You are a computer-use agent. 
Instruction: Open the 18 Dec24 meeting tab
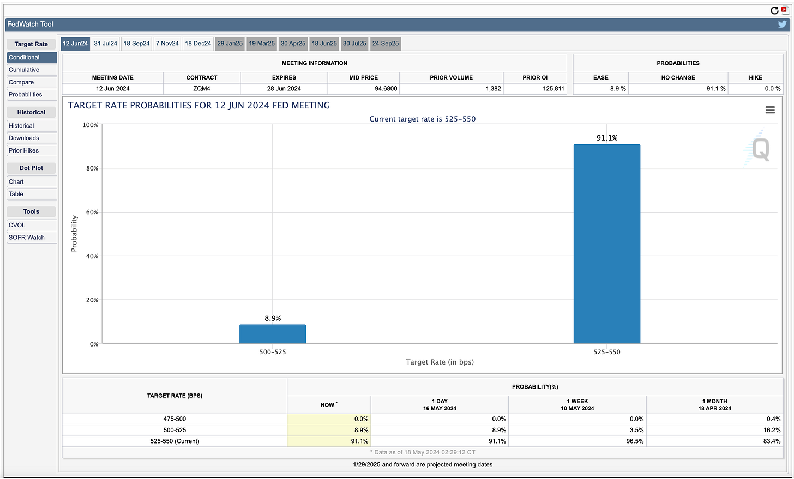click(198, 44)
